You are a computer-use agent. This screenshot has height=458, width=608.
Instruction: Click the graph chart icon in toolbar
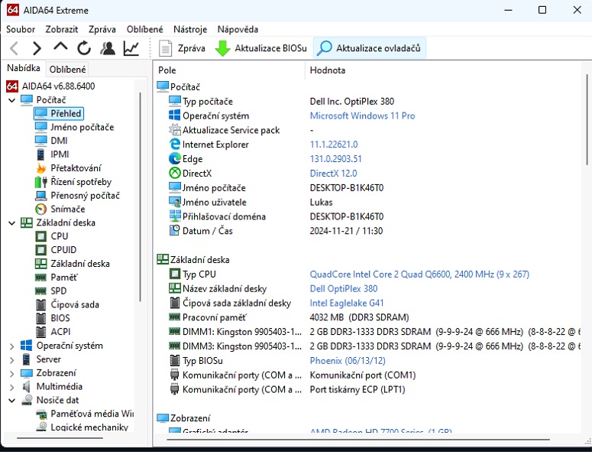click(x=131, y=48)
